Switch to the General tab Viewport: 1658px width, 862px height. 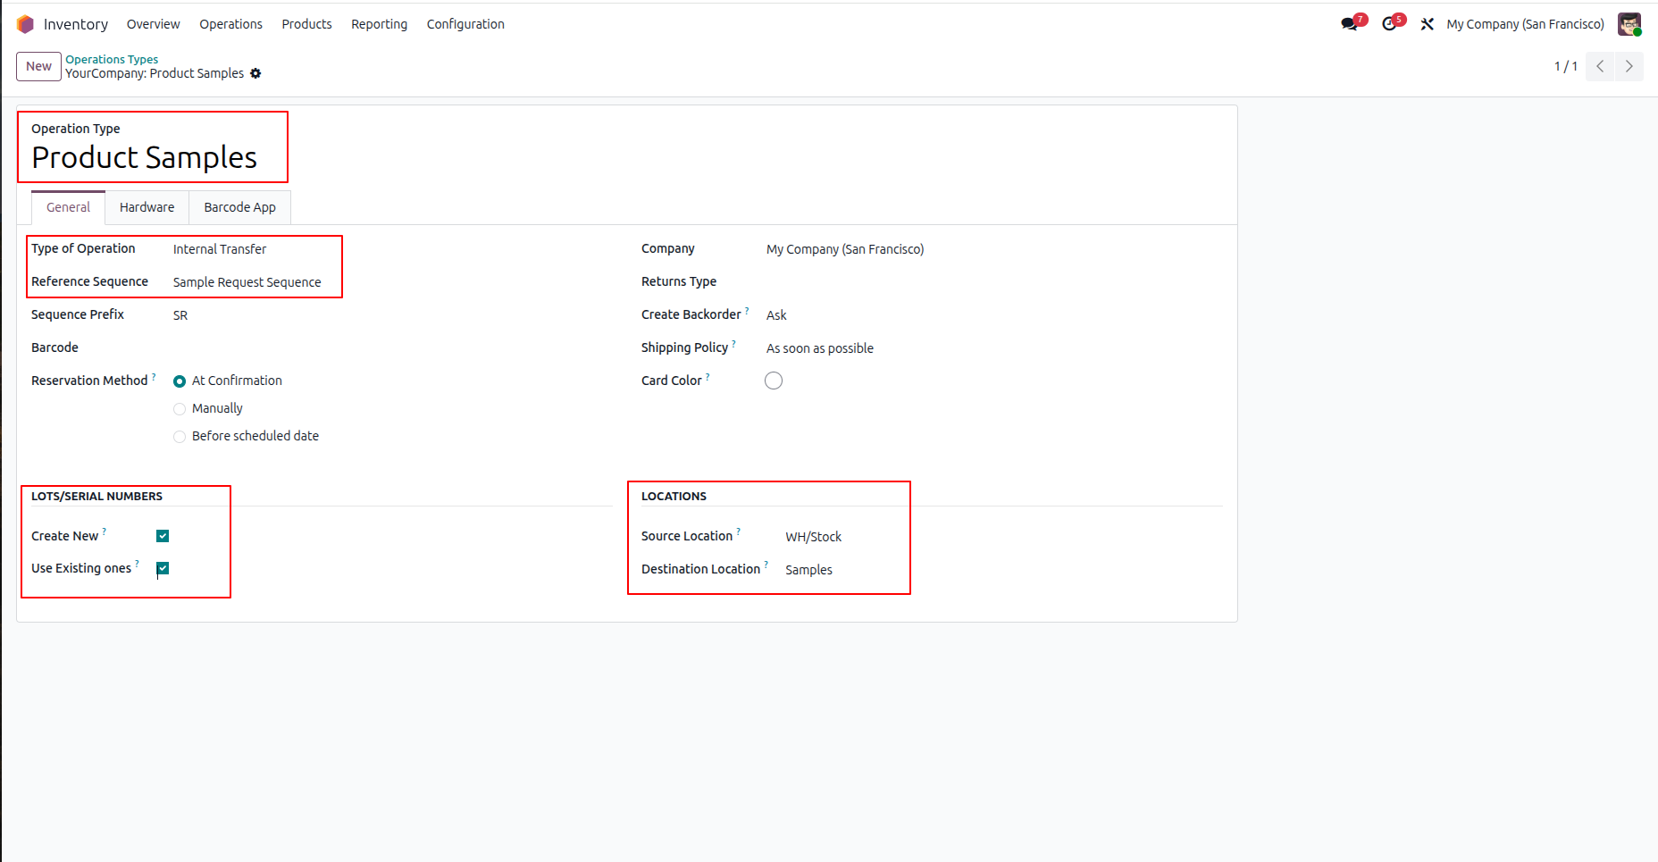pyautogui.click(x=68, y=207)
